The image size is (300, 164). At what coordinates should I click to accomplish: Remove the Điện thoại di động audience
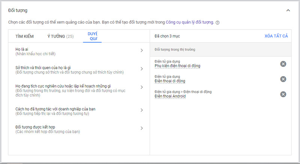click(283, 79)
